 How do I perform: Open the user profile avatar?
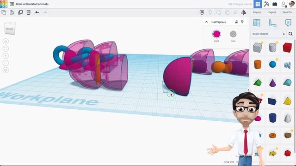tap(292, 4)
